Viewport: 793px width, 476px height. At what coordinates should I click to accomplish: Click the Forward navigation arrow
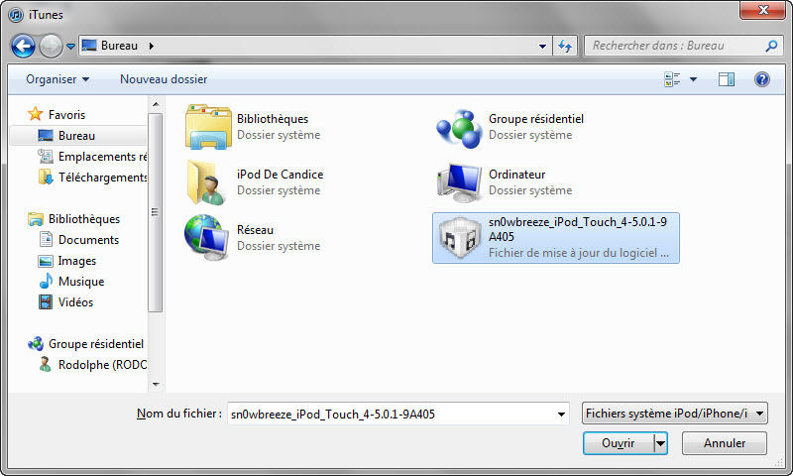pyautogui.click(x=51, y=46)
